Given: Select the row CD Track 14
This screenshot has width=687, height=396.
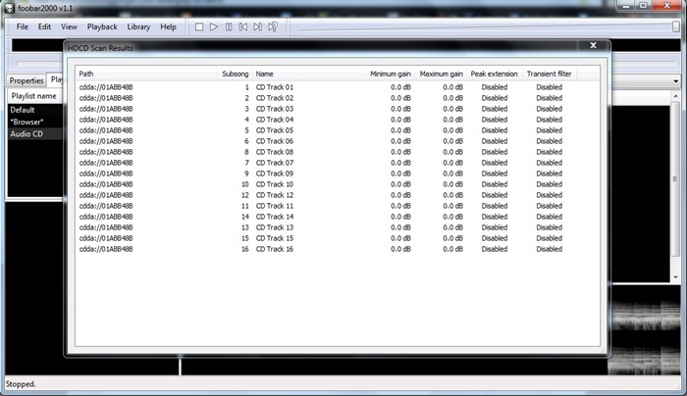Looking at the screenshot, I should [338, 217].
